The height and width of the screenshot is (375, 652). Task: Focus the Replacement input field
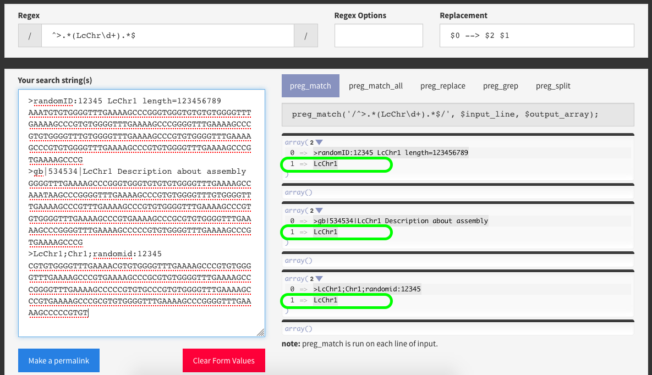537,35
